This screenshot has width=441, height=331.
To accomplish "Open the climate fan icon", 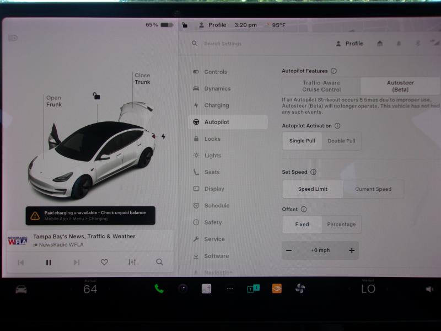I will click(x=300, y=289).
